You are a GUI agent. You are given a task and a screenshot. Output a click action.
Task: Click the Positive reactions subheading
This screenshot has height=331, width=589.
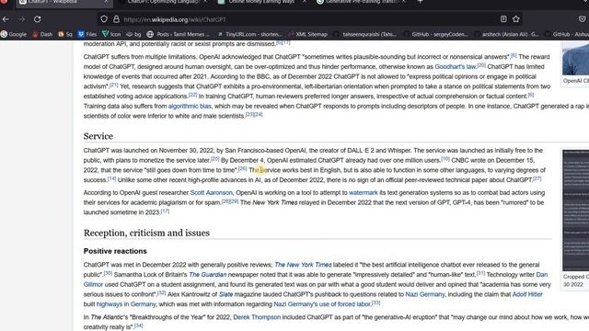[115, 251]
